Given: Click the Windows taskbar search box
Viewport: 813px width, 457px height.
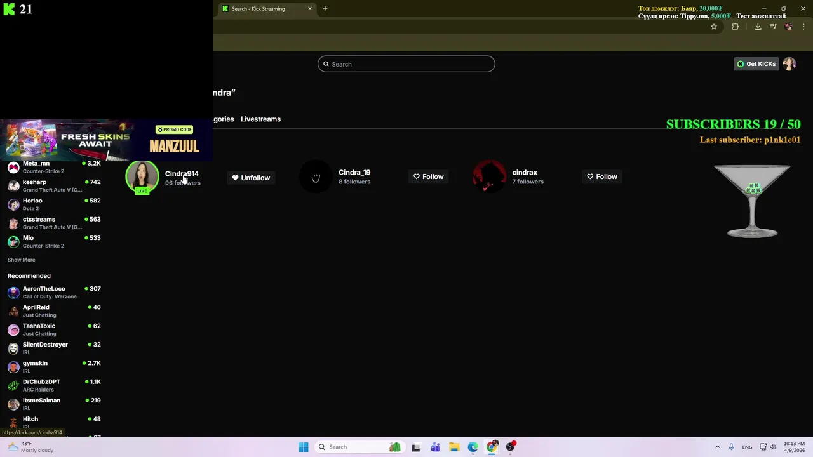Looking at the screenshot, I should (360, 447).
